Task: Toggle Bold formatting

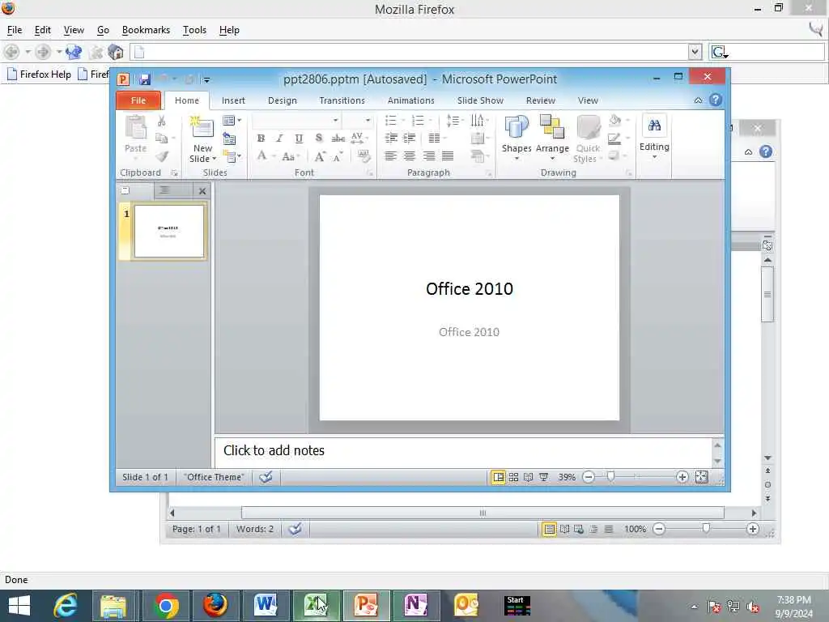Action: click(x=261, y=138)
